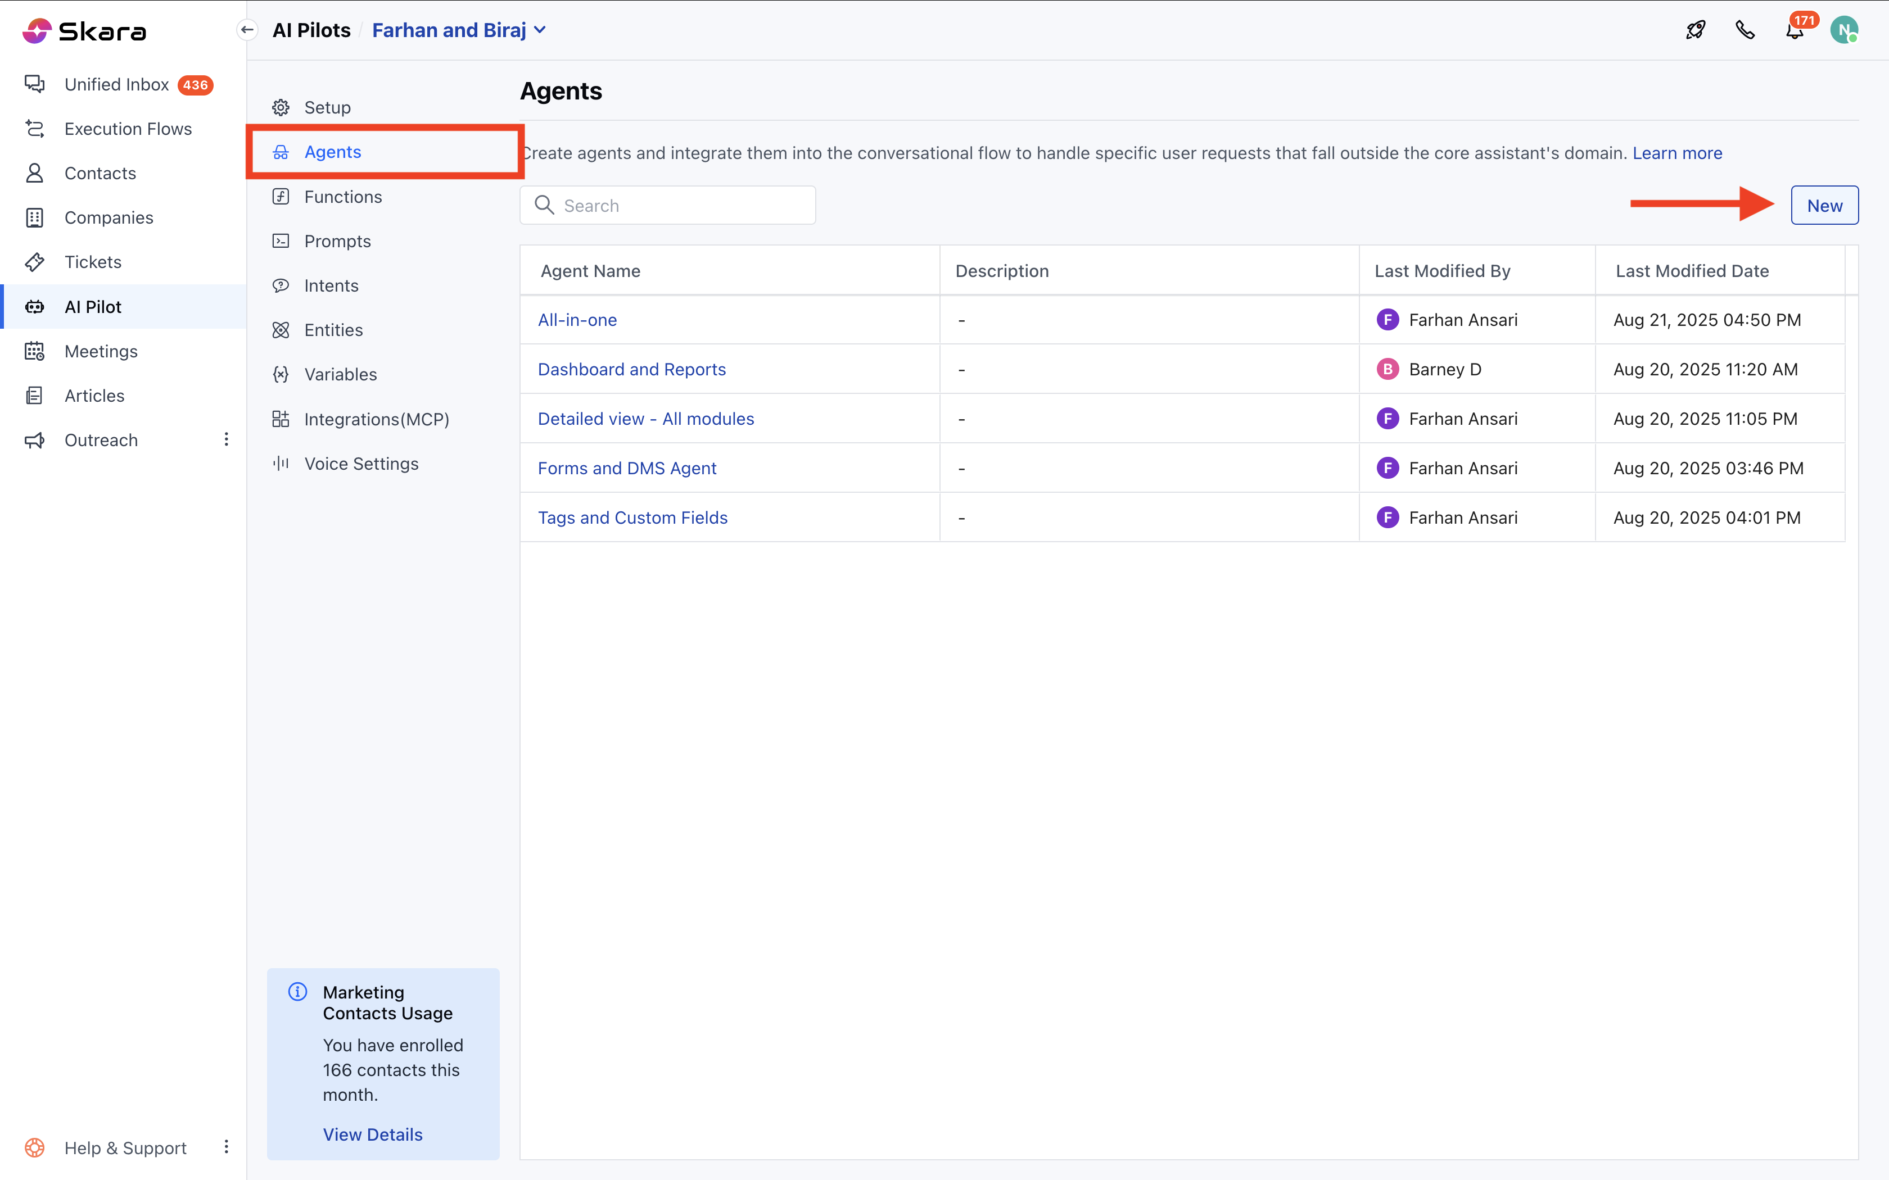Screen dimensions: 1889x1180
Task: Open notifications bell with 171 badge
Action: (x=1795, y=31)
